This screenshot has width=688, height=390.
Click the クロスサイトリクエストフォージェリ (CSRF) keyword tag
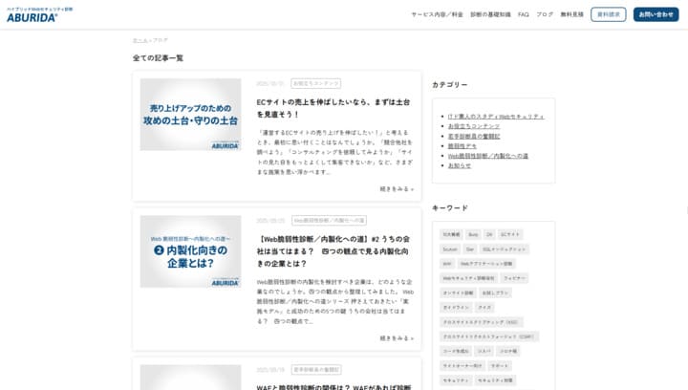tap(489, 336)
